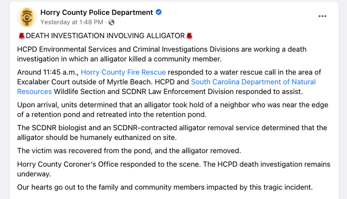Image resolution: width=347 pixels, height=199 pixels.
Task: Follow the Horry County Fire Rescue link
Action: 123,72
